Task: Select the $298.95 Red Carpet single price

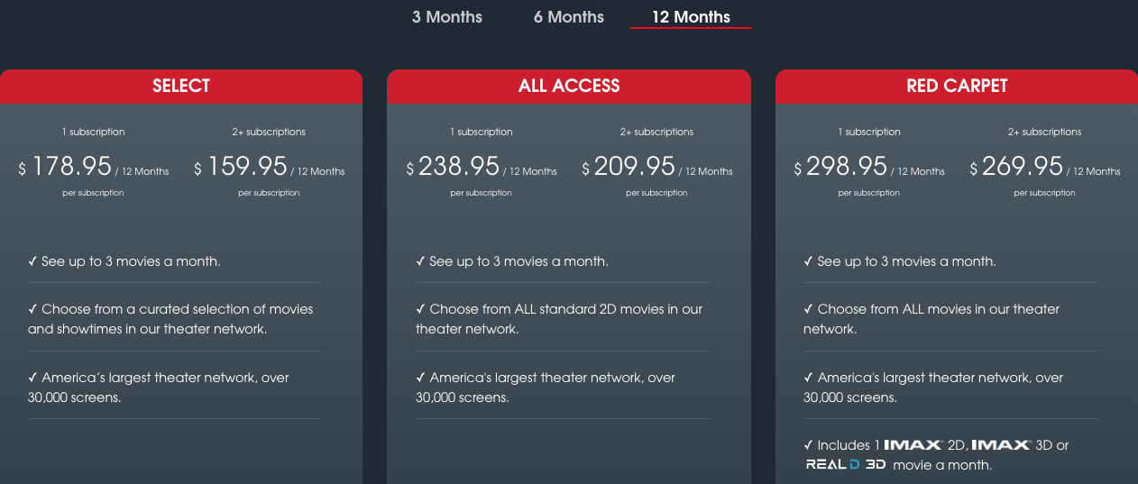Action: coord(847,167)
